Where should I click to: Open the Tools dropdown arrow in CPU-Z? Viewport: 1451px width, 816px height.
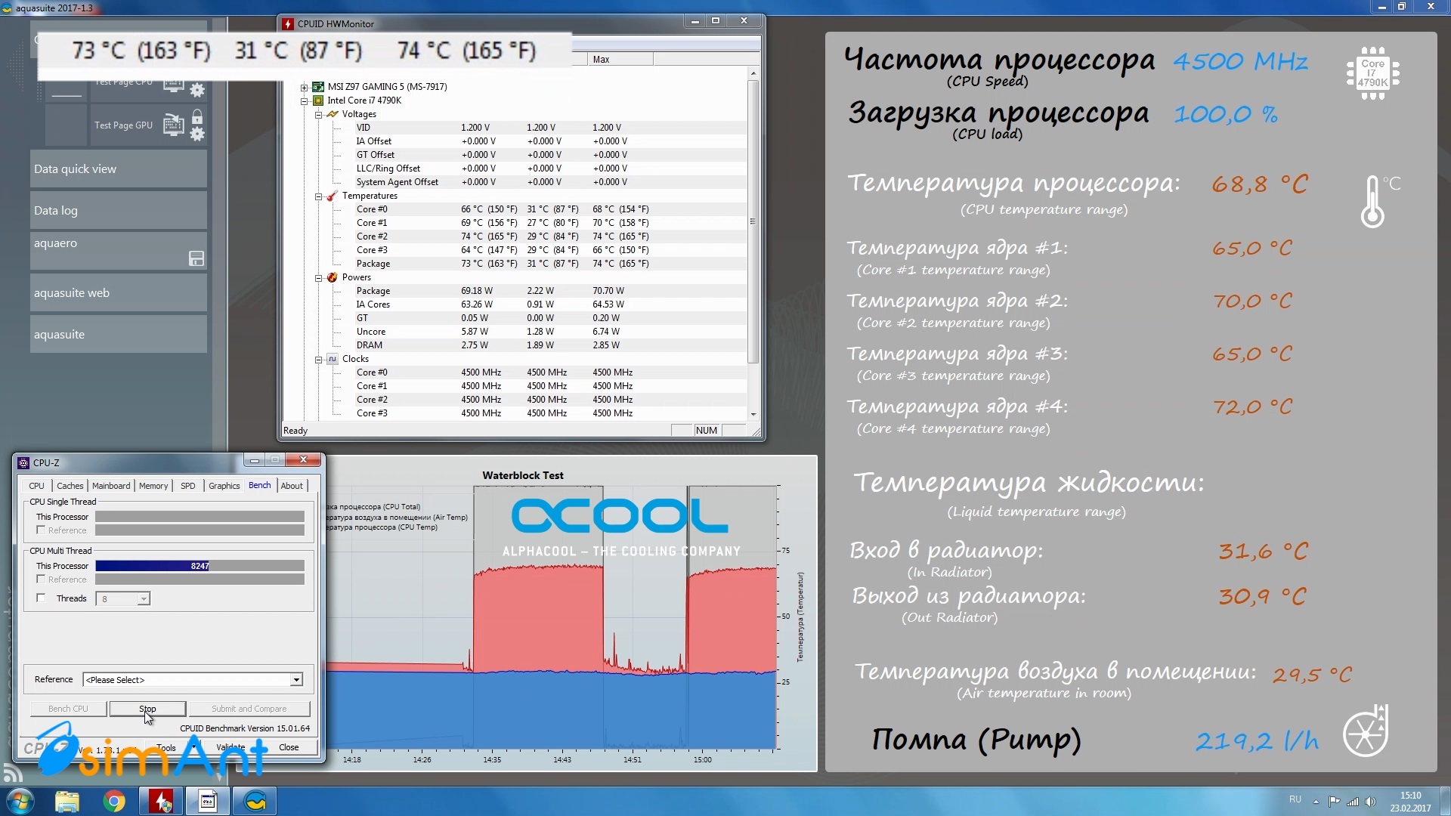click(x=194, y=747)
